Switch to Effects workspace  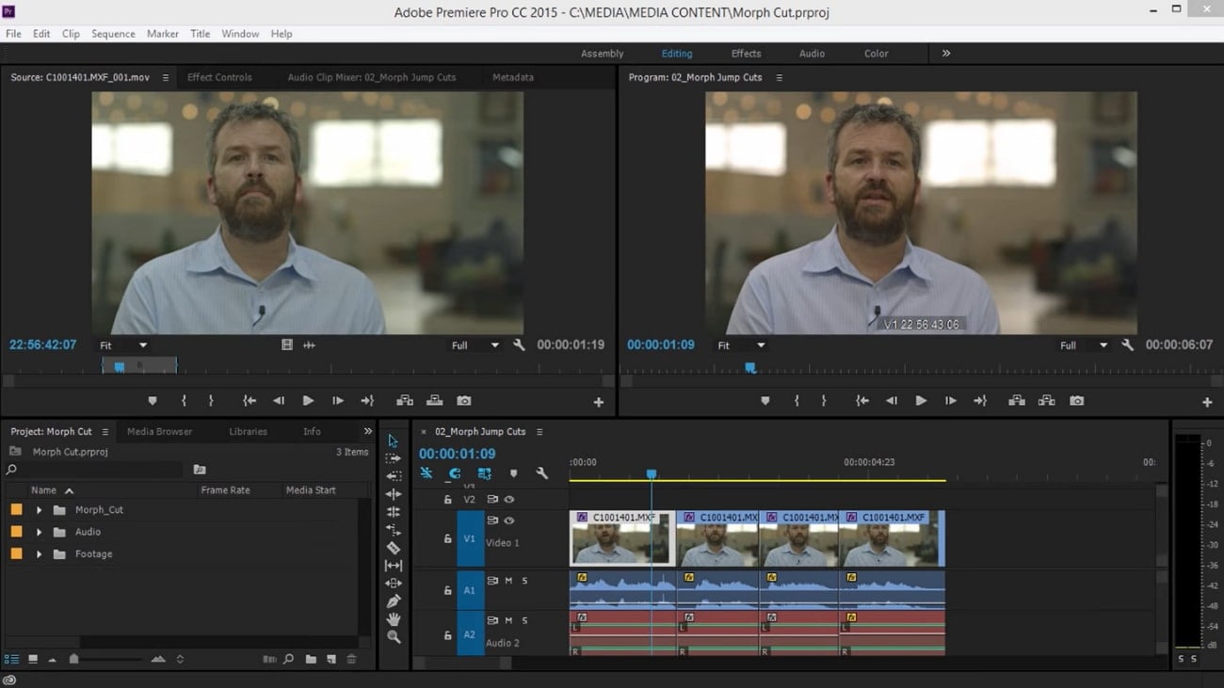(x=746, y=54)
